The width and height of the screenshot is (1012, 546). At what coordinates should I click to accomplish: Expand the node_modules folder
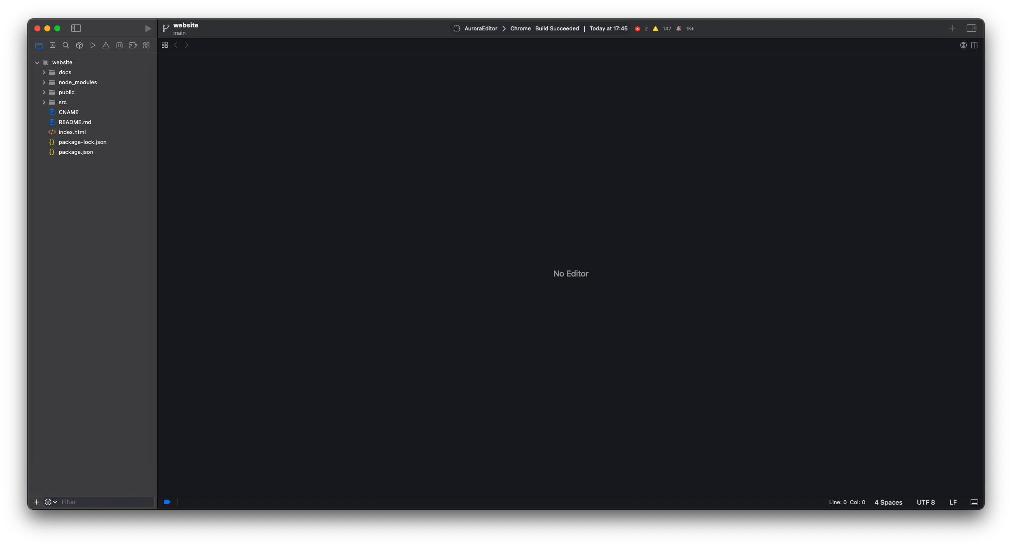tap(44, 82)
